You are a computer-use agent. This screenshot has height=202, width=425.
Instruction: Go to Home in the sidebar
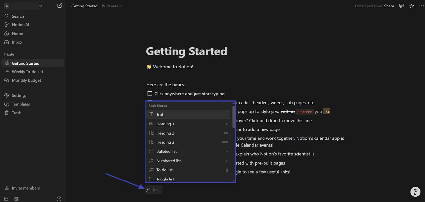pyautogui.click(x=33, y=34)
